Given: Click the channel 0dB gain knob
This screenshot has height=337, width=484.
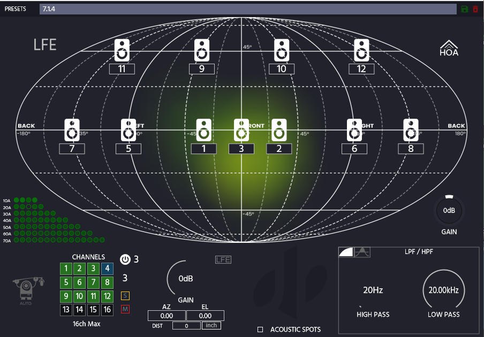Looking at the screenshot, I should [x=185, y=279].
